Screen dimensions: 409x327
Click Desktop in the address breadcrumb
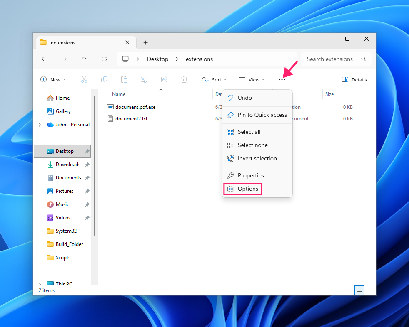pyautogui.click(x=157, y=59)
